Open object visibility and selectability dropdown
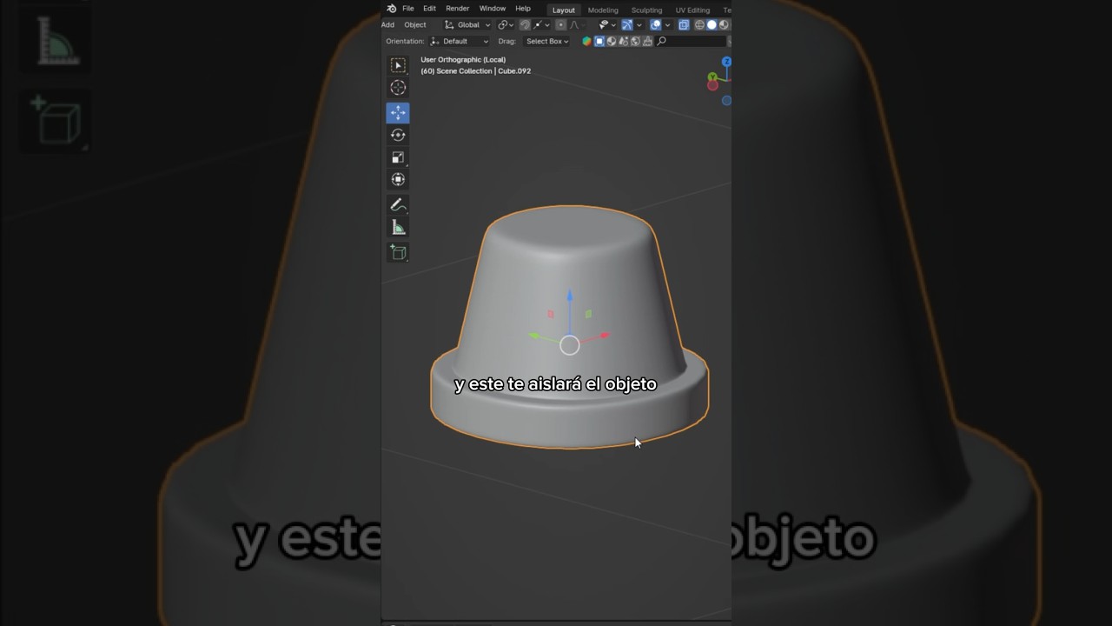 click(608, 25)
